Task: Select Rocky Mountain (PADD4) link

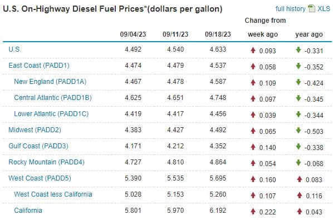Action: (46, 162)
